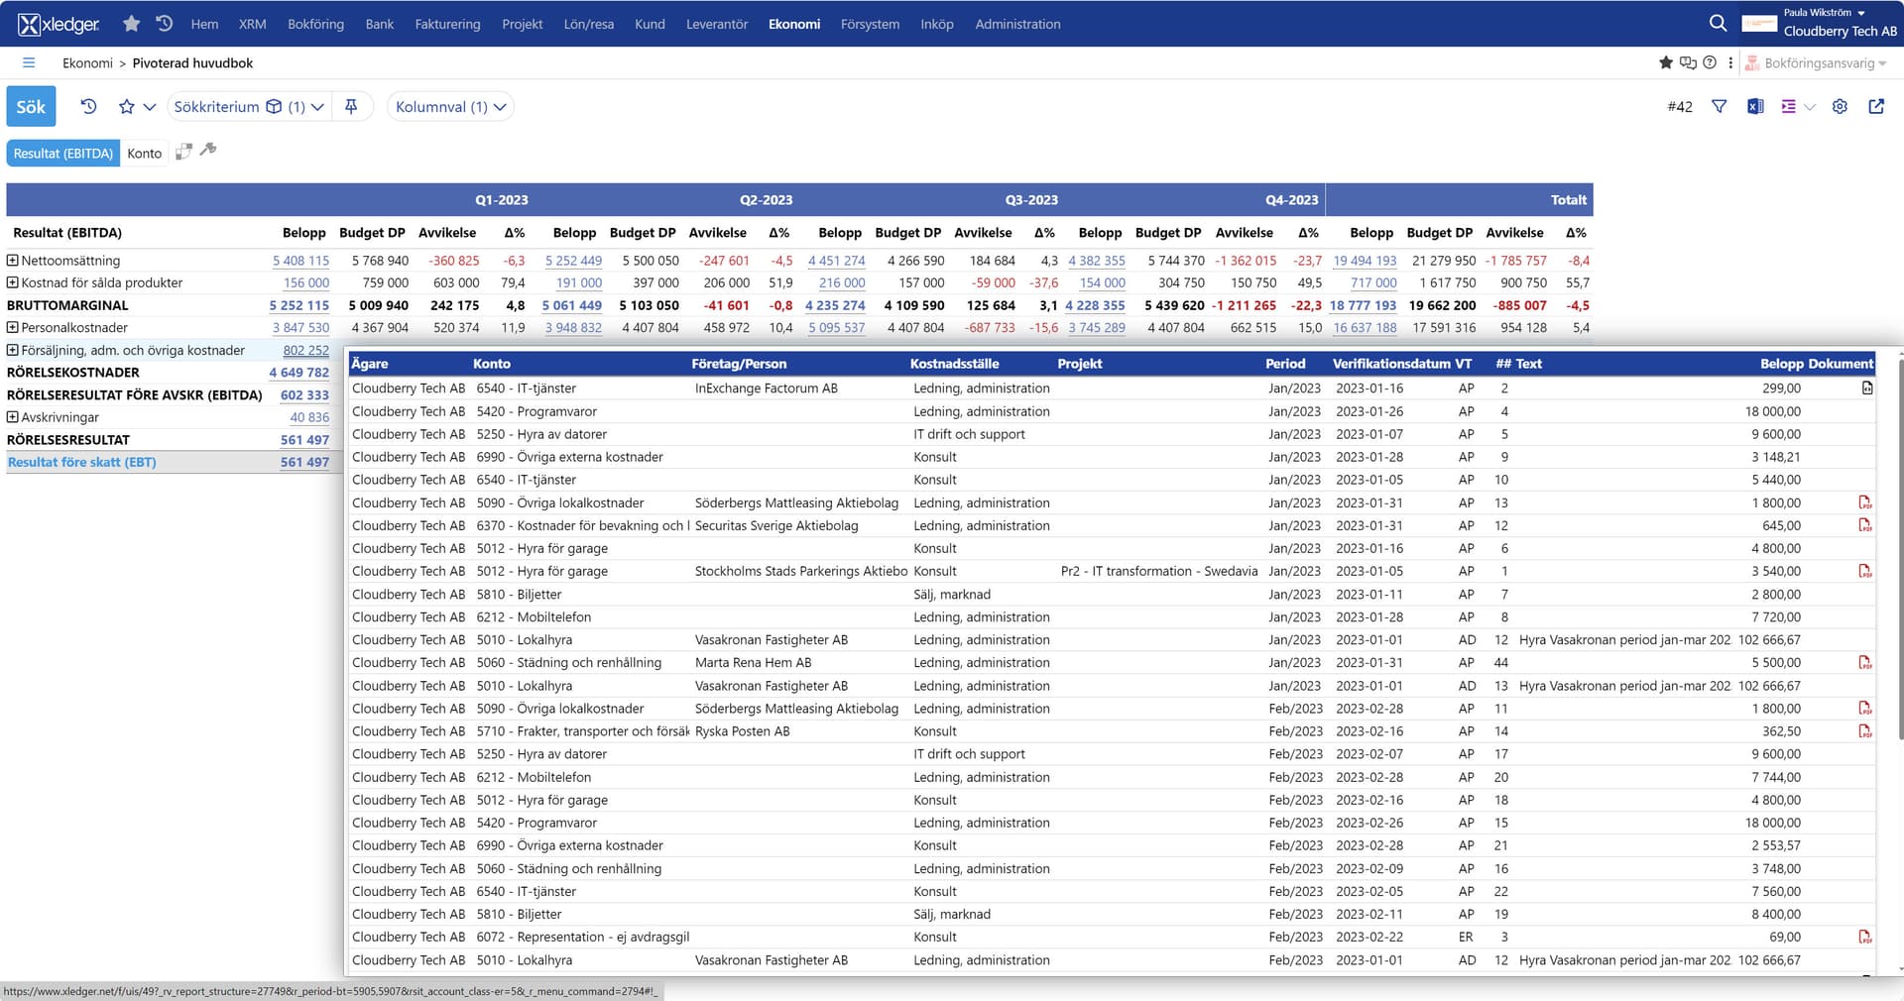The width and height of the screenshot is (1904, 1001).
Task: Open Q1 Nettoomsättning amount 5 408 115
Action: coord(300,260)
